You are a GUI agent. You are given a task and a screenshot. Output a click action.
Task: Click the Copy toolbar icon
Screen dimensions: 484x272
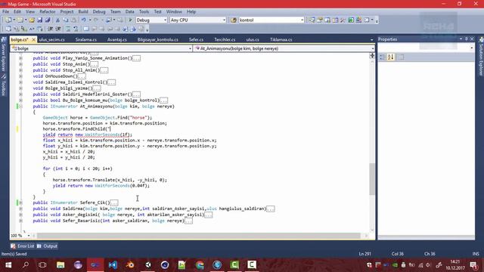(x=66, y=20)
